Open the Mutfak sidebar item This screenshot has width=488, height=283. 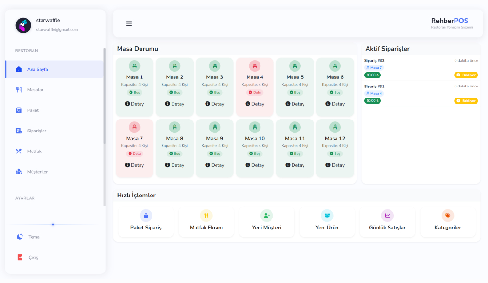pyautogui.click(x=34, y=151)
